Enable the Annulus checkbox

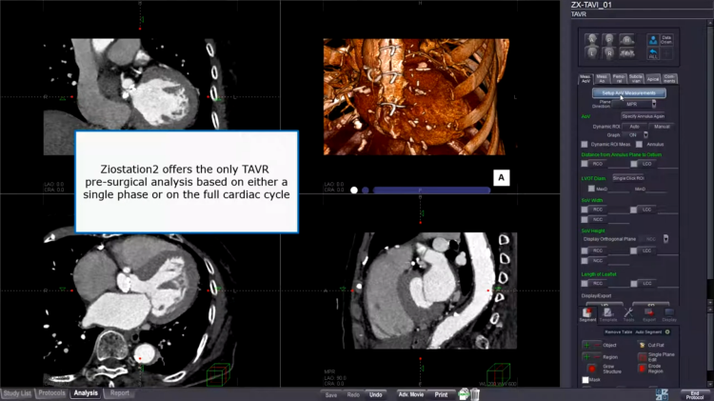click(x=640, y=145)
